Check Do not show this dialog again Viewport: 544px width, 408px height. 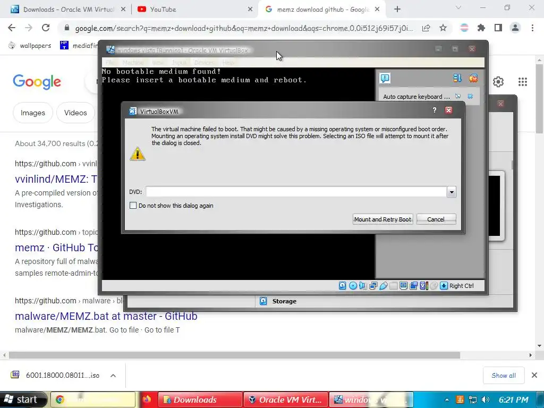click(x=133, y=206)
